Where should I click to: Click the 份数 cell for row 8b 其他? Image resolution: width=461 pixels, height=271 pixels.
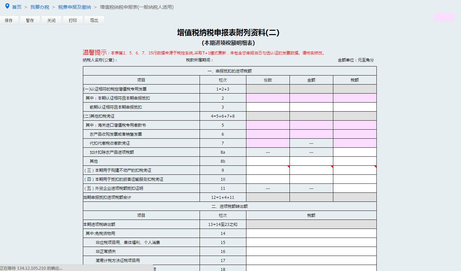click(268, 161)
